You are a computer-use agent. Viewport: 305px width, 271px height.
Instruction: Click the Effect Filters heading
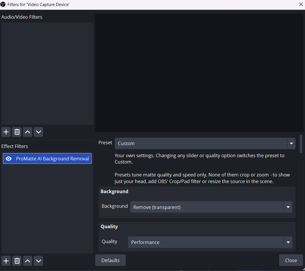[x=15, y=146]
